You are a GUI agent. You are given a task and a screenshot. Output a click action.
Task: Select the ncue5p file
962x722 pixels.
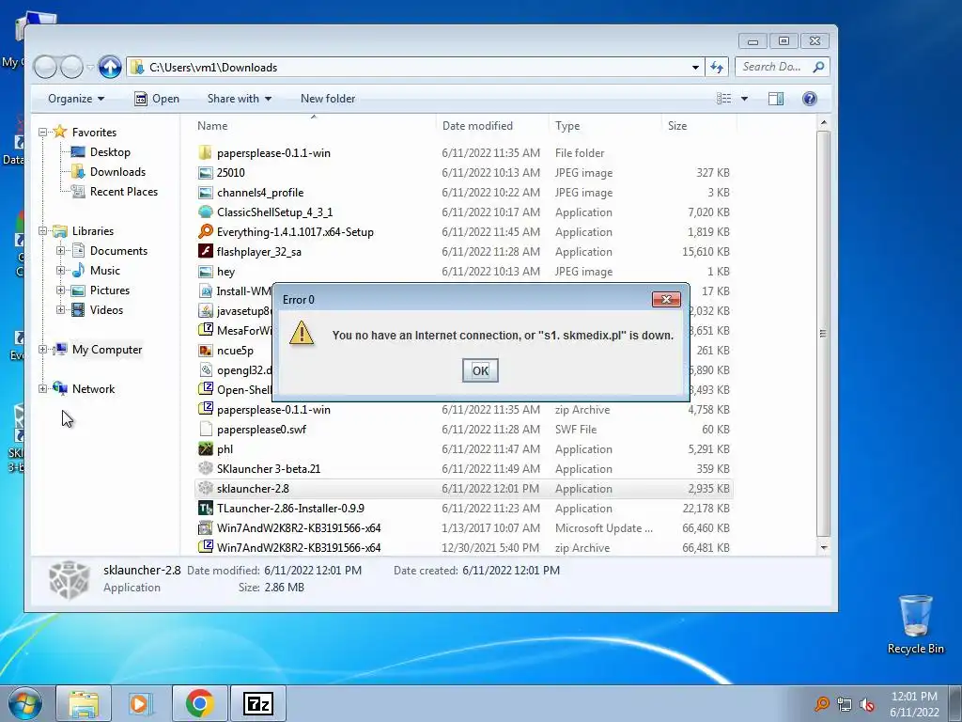(x=233, y=350)
